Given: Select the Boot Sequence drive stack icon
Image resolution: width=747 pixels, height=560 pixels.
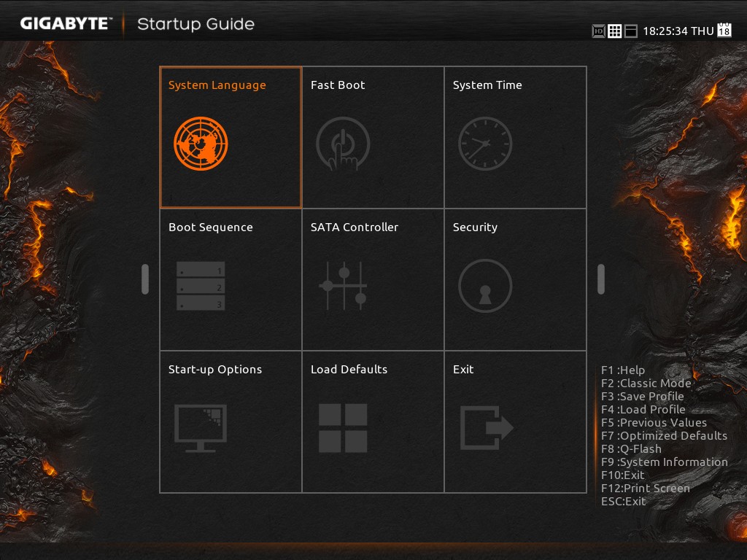Looking at the screenshot, I should (201, 286).
